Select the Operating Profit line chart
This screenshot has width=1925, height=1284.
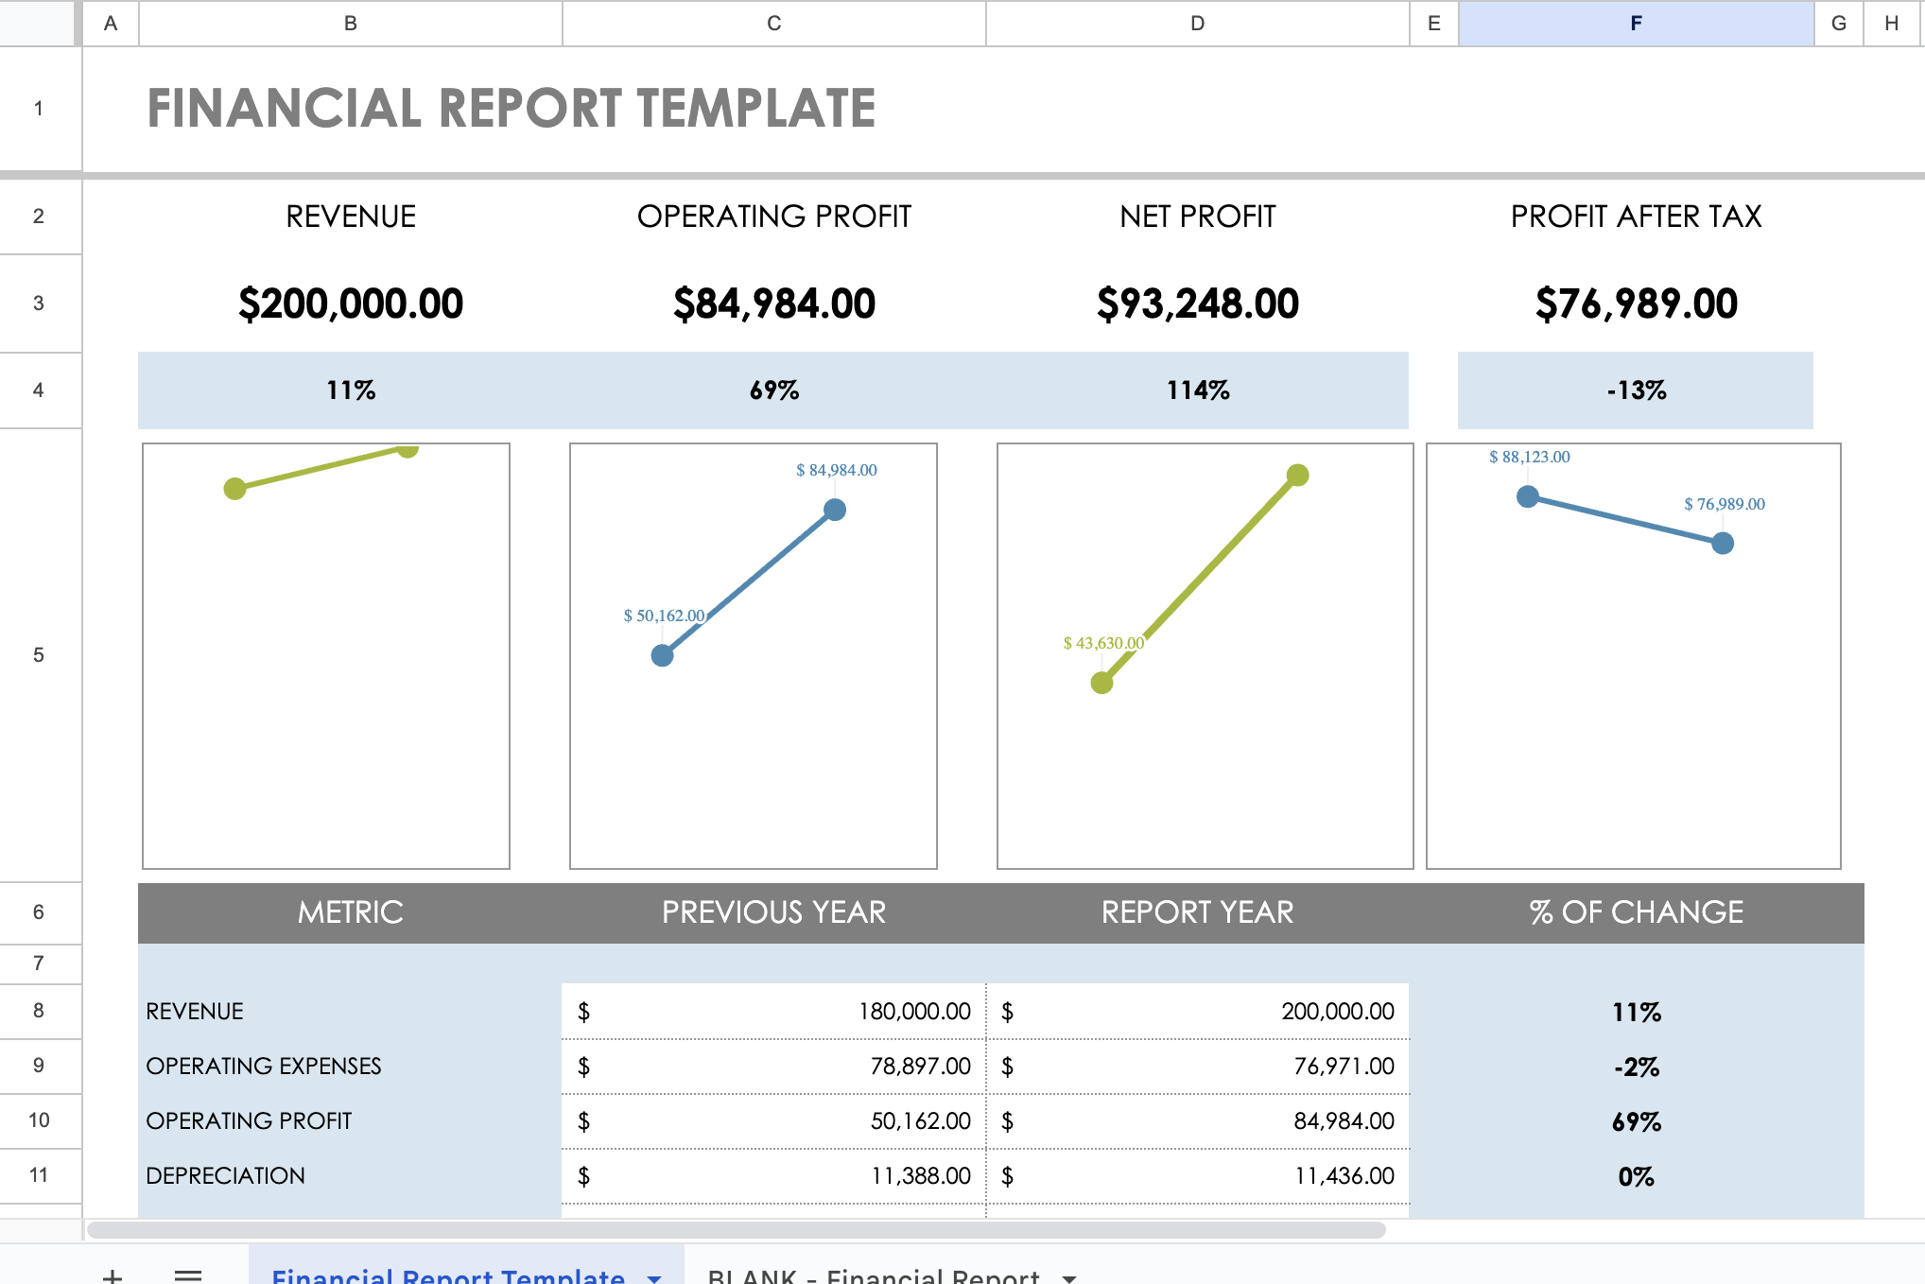click(x=754, y=655)
